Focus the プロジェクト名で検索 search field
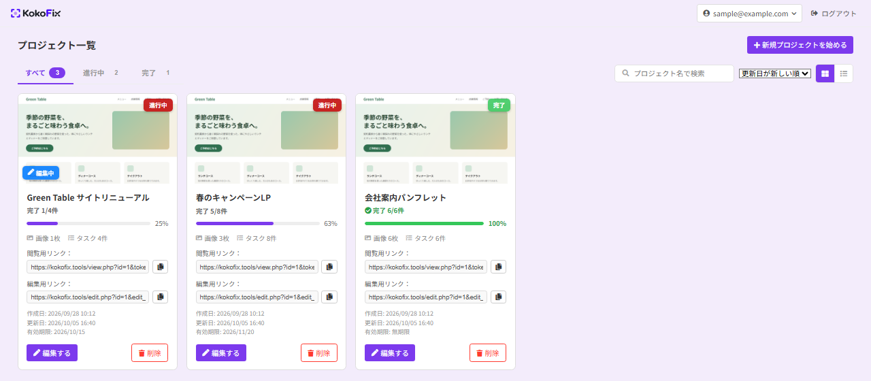 click(674, 73)
